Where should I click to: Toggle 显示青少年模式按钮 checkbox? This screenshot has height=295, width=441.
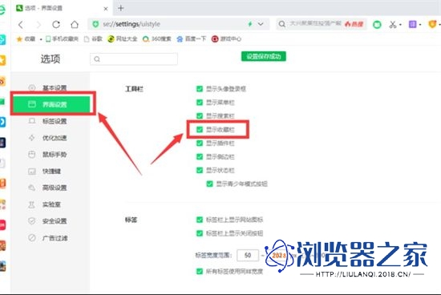tap(209, 184)
